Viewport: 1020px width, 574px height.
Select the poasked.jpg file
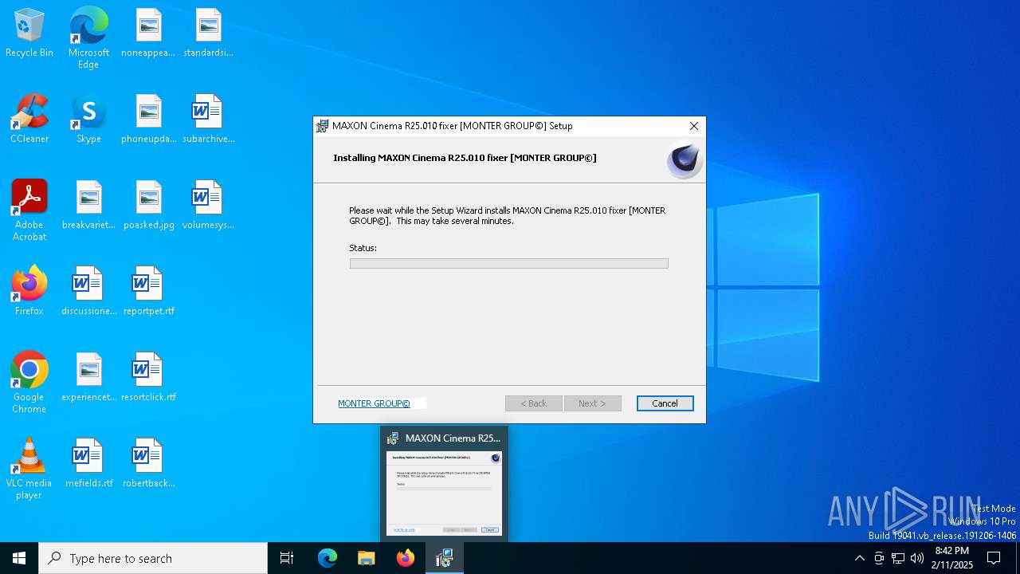coord(148,206)
